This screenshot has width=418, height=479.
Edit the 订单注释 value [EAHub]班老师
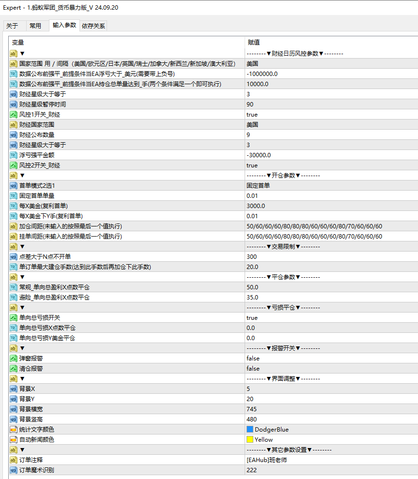(267, 460)
